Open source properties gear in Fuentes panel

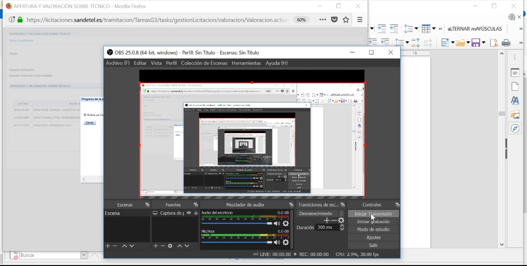170,246
